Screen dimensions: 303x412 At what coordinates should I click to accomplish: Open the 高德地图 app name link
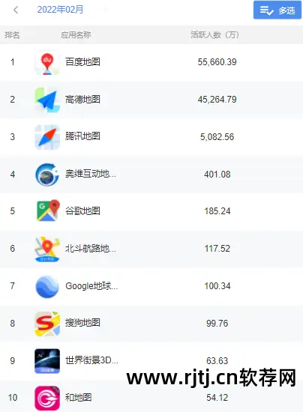click(x=82, y=100)
